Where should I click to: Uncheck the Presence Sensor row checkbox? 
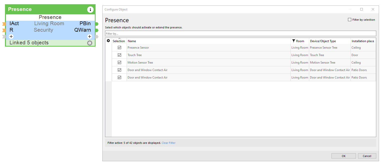(119, 48)
